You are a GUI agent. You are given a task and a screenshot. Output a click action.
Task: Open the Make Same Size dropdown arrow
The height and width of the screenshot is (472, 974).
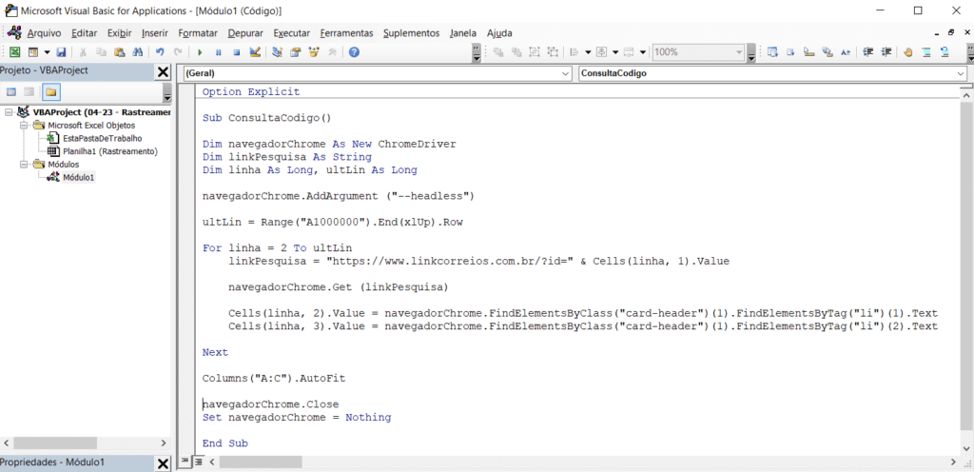click(642, 52)
